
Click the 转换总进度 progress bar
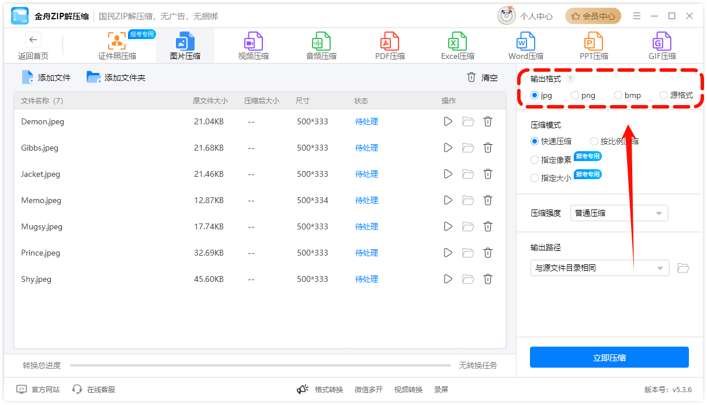(x=261, y=365)
